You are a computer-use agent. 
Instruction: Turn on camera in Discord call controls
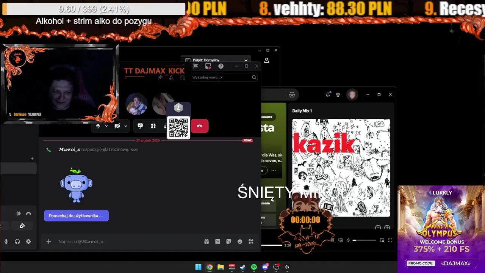tap(117, 126)
